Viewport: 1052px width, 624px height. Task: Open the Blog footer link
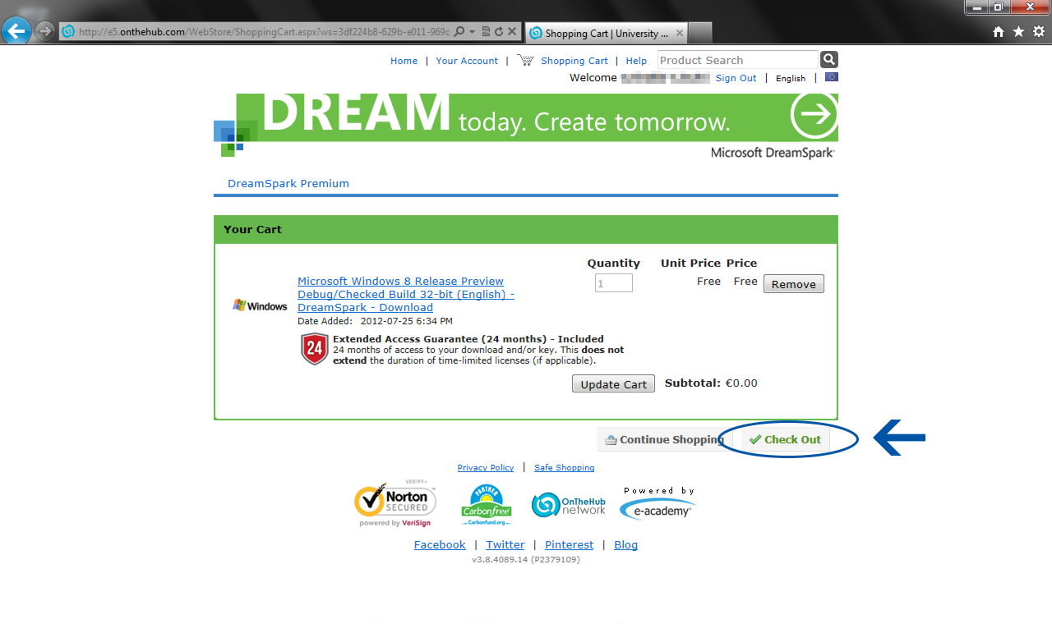click(x=625, y=545)
